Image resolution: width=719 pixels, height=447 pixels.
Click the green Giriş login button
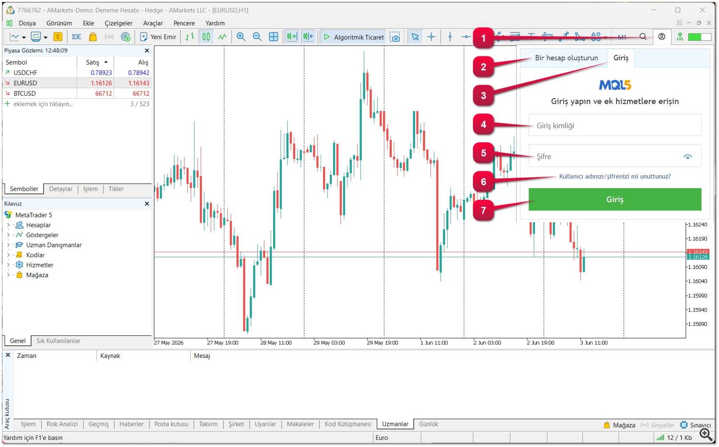[x=615, y=199]
